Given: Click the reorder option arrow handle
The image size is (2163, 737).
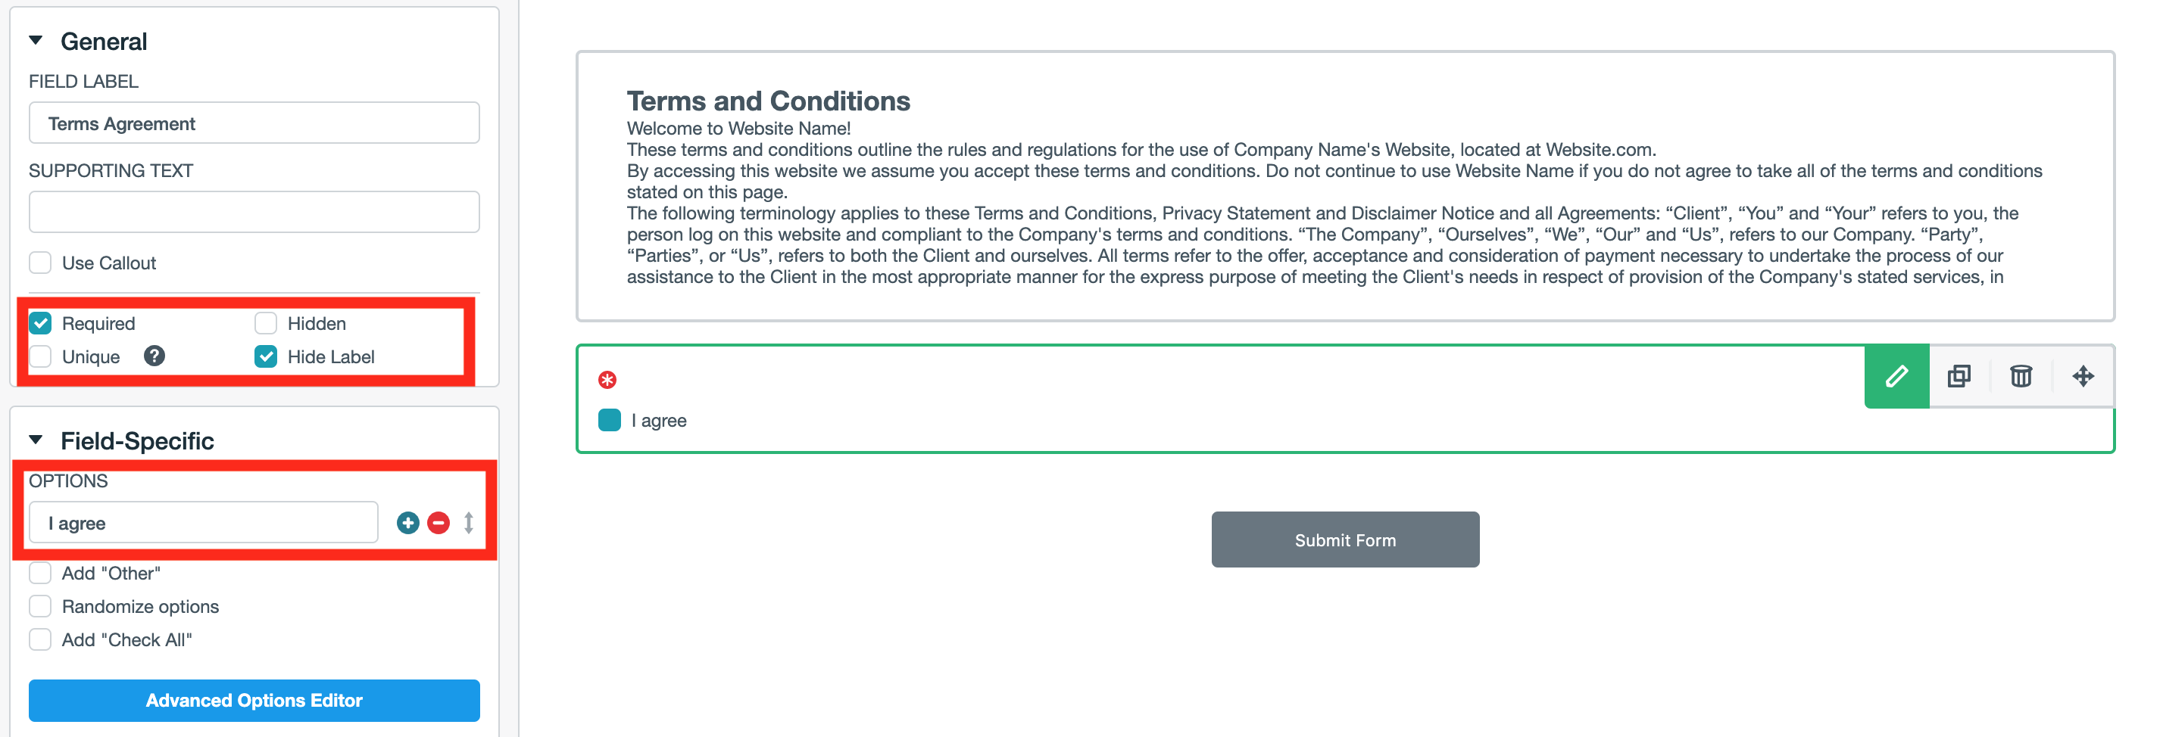Looking at the screenshot, I should (x=469, y=523).
